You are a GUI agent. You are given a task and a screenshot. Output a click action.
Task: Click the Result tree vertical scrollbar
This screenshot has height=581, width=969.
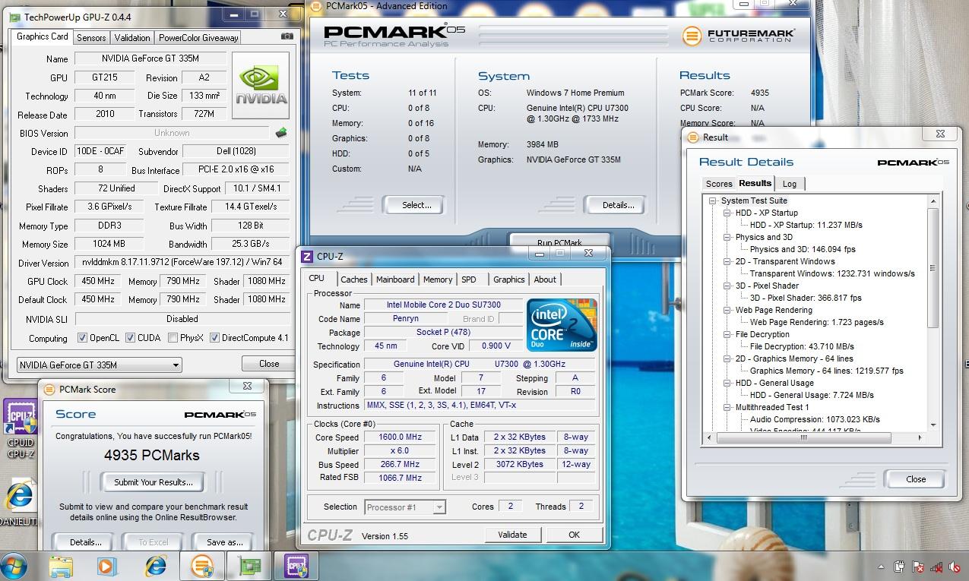[933, 314]
